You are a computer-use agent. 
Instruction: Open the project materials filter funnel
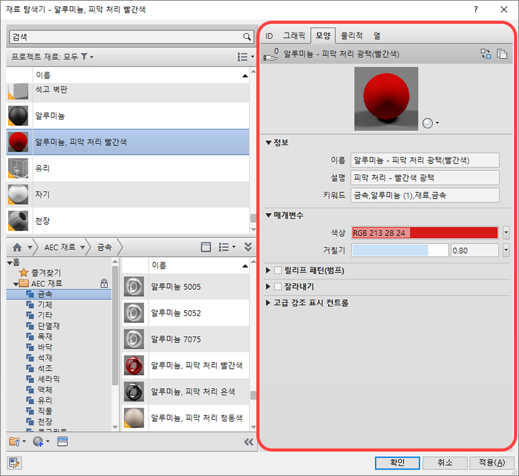85,56
